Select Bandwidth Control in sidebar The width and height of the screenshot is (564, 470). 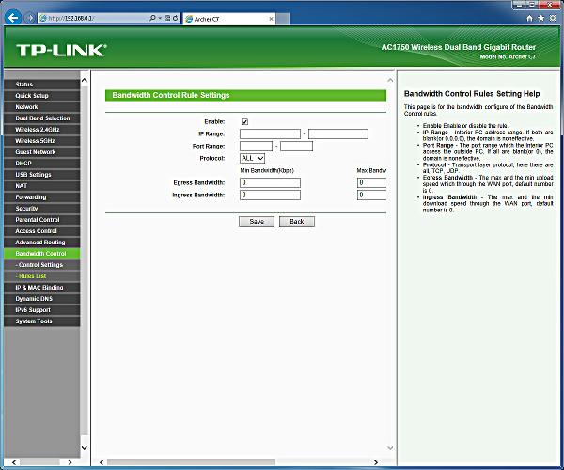42,254
